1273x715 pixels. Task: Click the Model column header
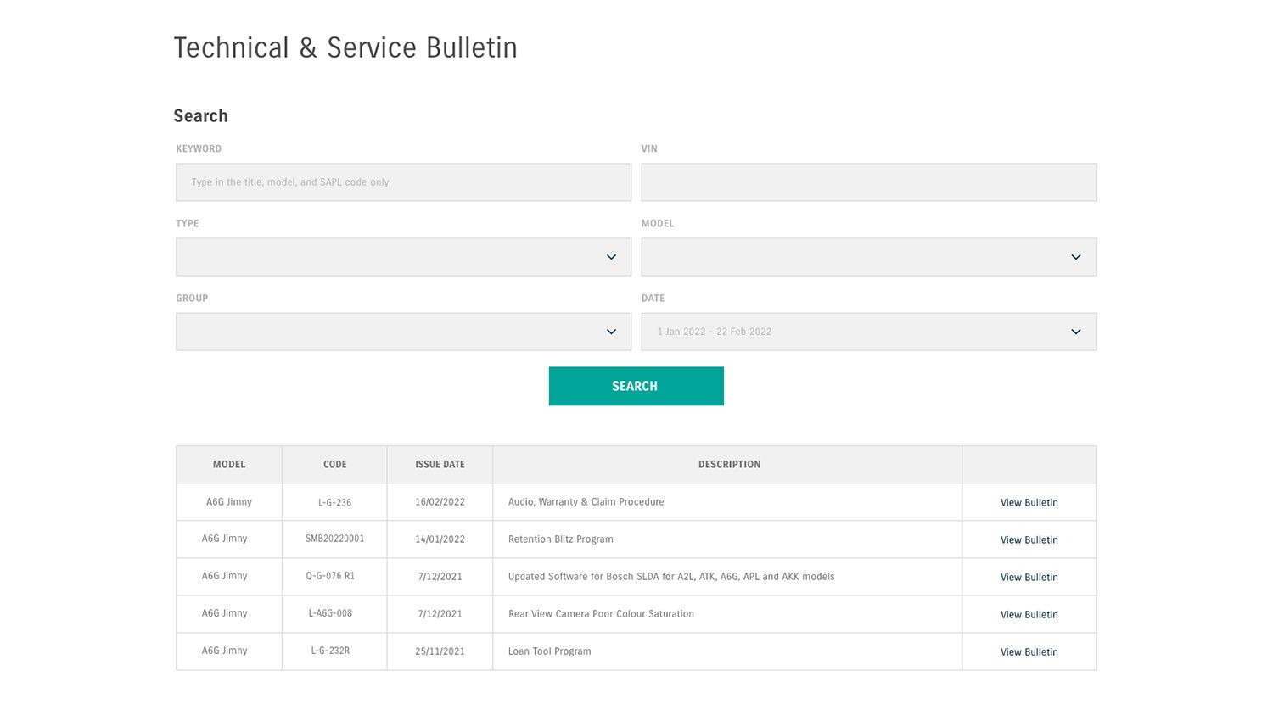coord(229,465)
